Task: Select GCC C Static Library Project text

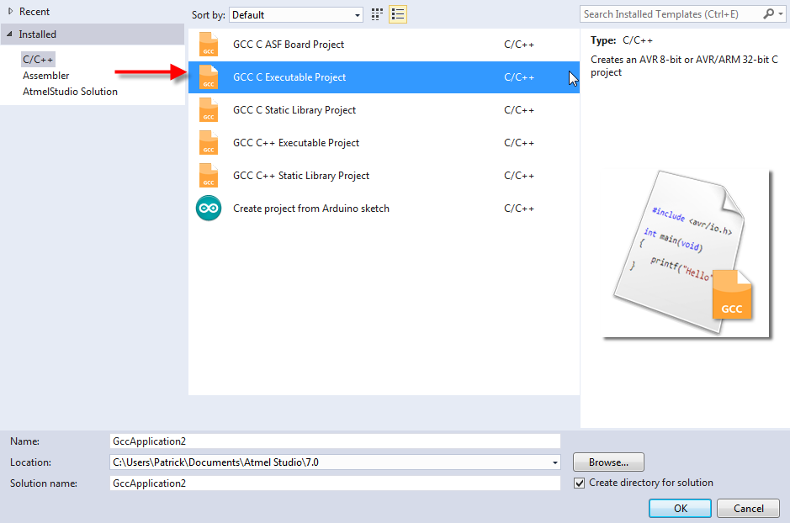Action: coord(294,110)
